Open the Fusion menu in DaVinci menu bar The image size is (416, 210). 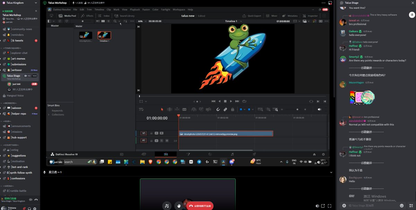[x=146, y=10]
